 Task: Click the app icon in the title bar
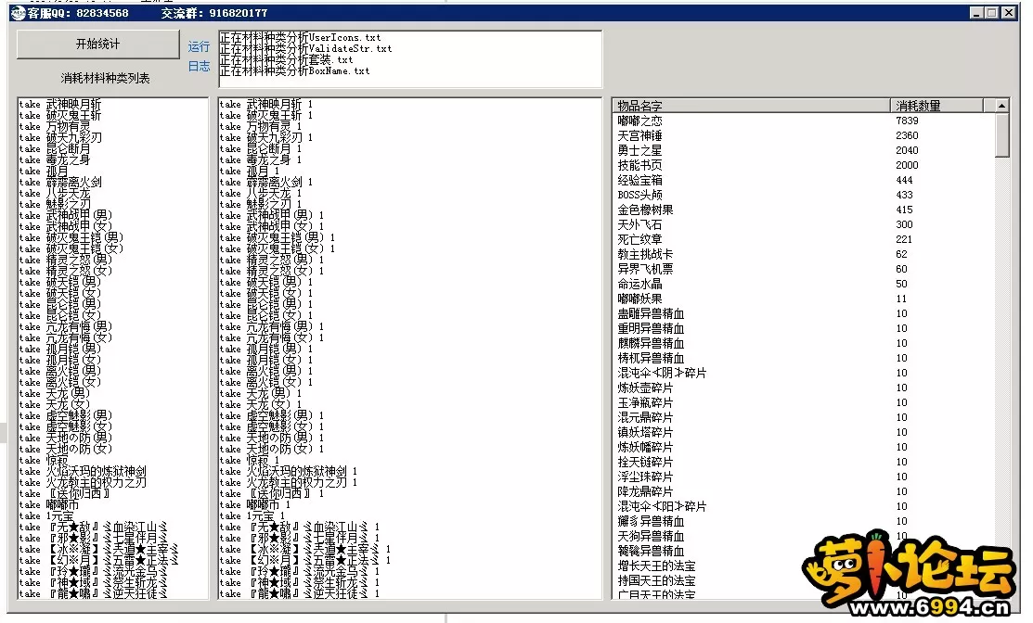[19, 12]
